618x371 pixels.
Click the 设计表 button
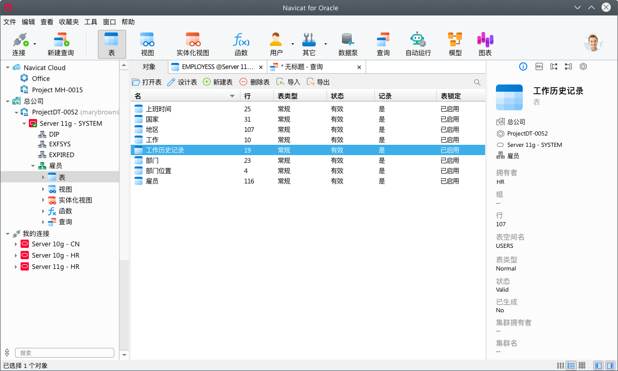point(182,82)
